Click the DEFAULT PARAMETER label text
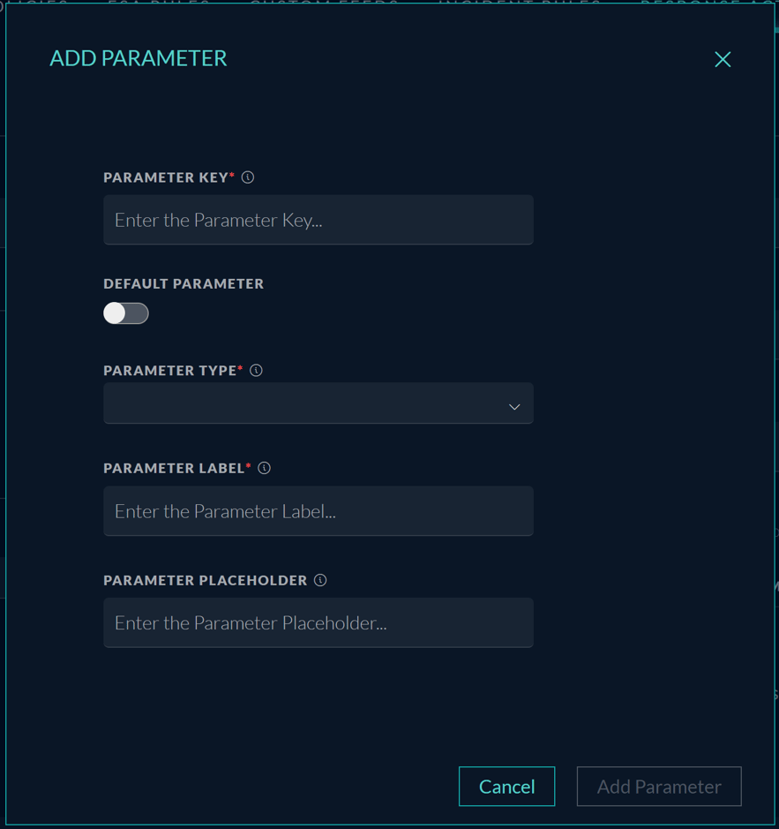 point(184,284)
